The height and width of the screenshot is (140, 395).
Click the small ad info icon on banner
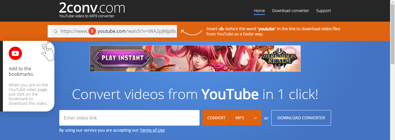click(x=92, y=68)
